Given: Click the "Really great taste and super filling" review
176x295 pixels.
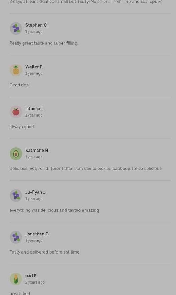Looking at the screenshot, I should [x=44, y=43].
